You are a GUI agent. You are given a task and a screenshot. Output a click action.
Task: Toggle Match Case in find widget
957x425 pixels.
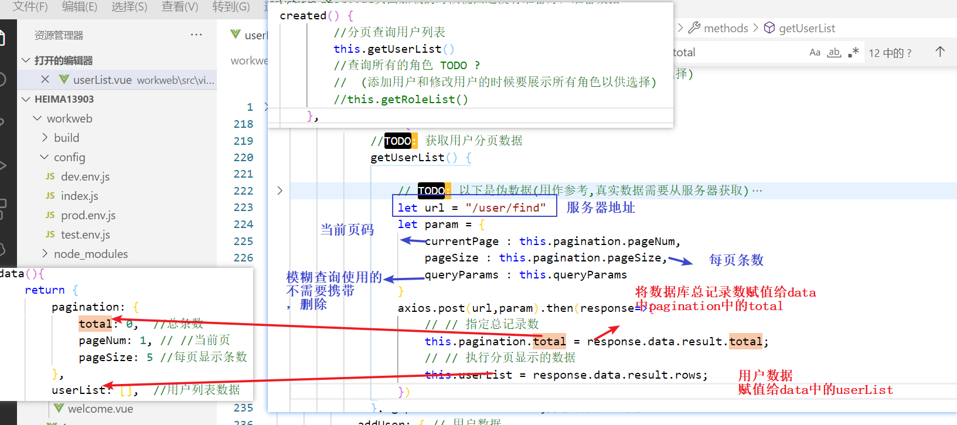pyautogui.click(x=815, y=52)
